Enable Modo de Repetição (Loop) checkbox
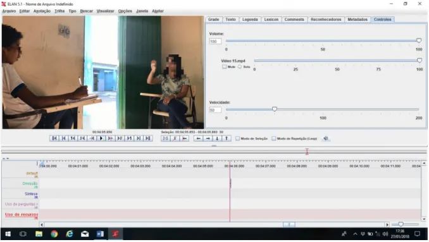This screenshot has width=429, height=242. point(273,139)
